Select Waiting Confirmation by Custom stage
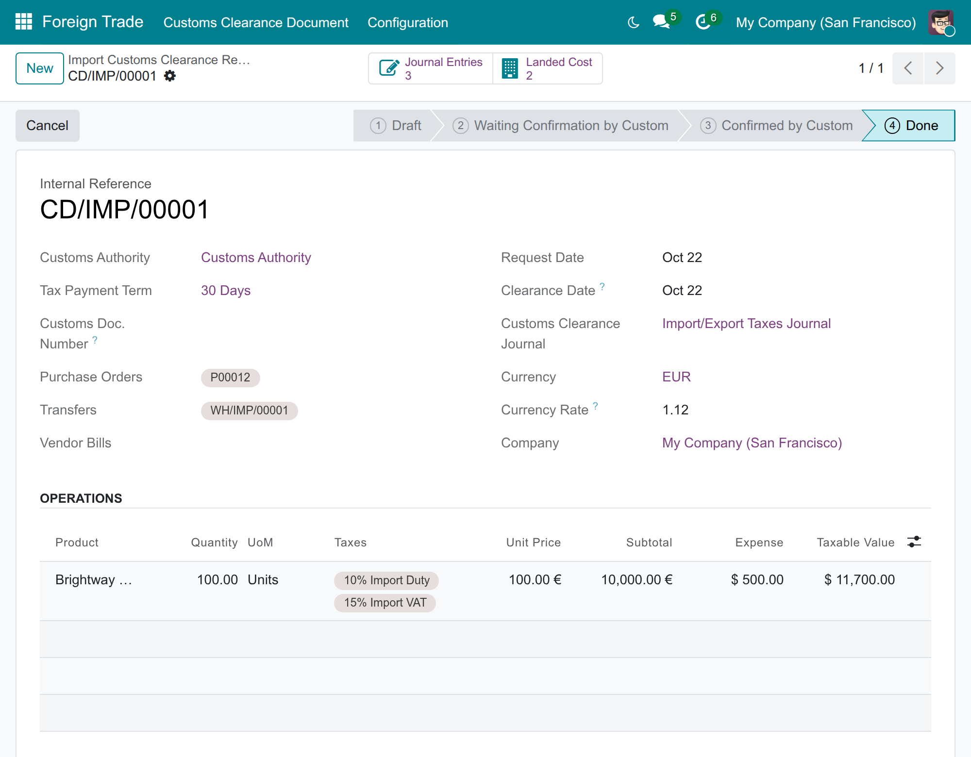This screenshot has width=971, height=757. point(560,126)
